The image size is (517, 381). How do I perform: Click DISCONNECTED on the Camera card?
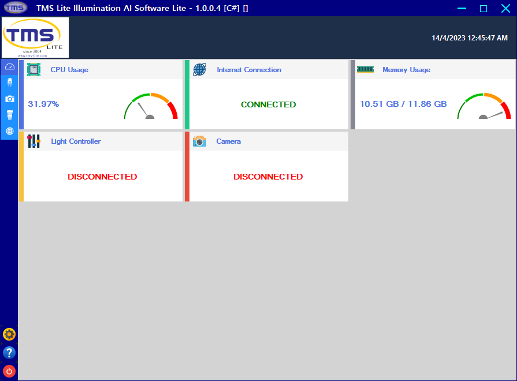pyautogui.click(x=268, y=177)
